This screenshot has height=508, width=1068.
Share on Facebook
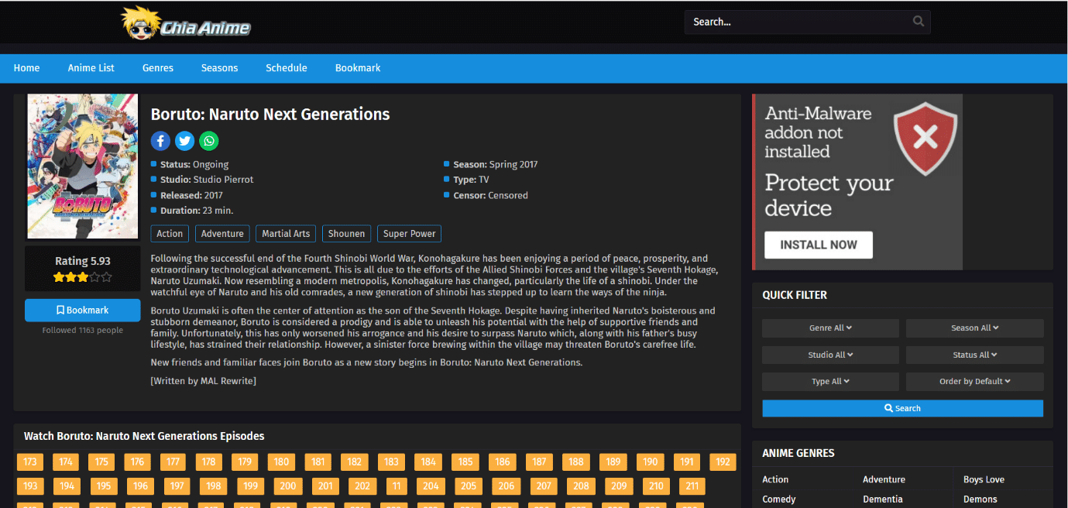(x=160, y=141)
